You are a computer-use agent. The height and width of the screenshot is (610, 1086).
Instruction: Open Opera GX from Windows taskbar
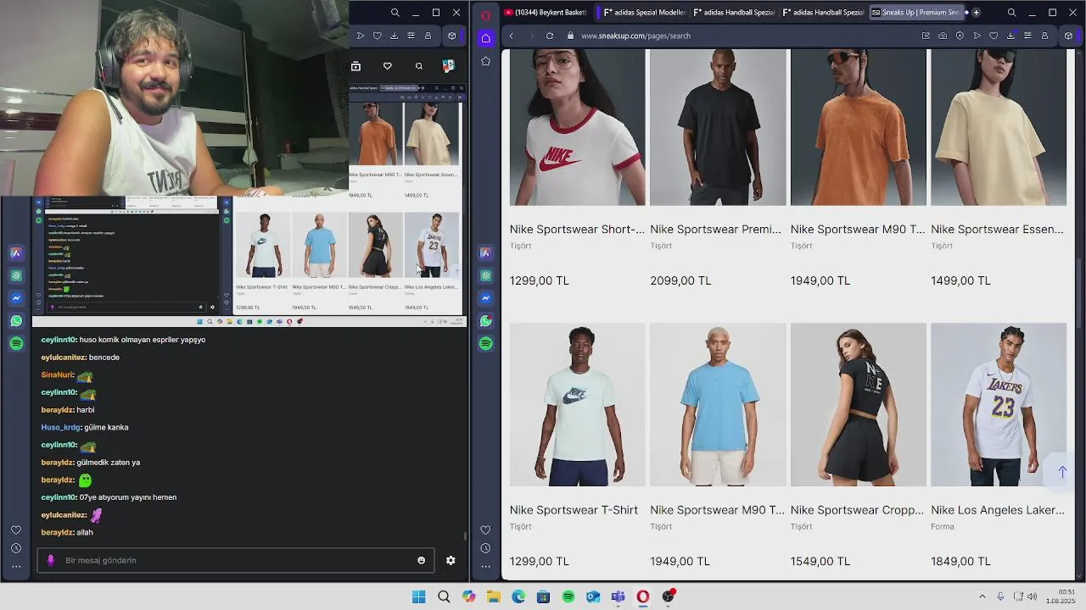tap(643, 596)
